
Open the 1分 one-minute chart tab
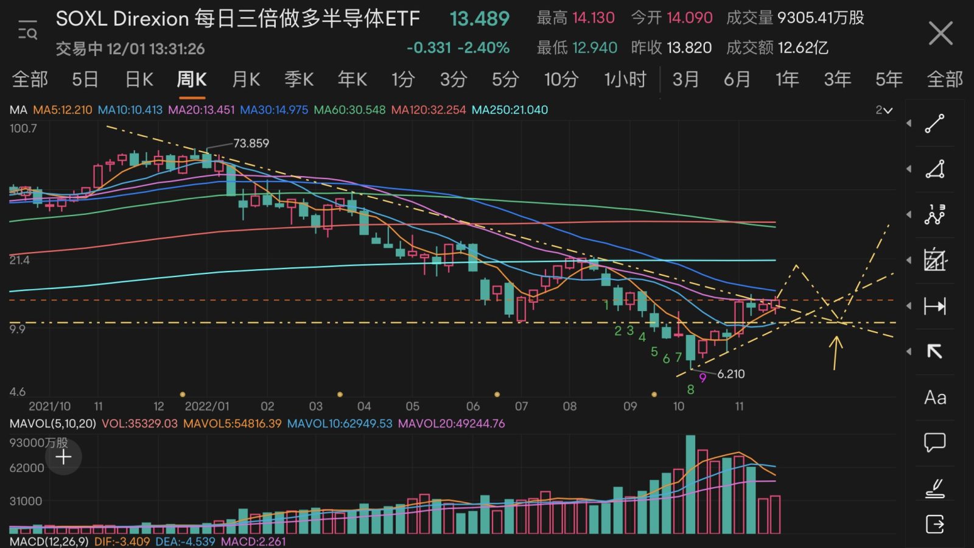click(x=403, y=79)
